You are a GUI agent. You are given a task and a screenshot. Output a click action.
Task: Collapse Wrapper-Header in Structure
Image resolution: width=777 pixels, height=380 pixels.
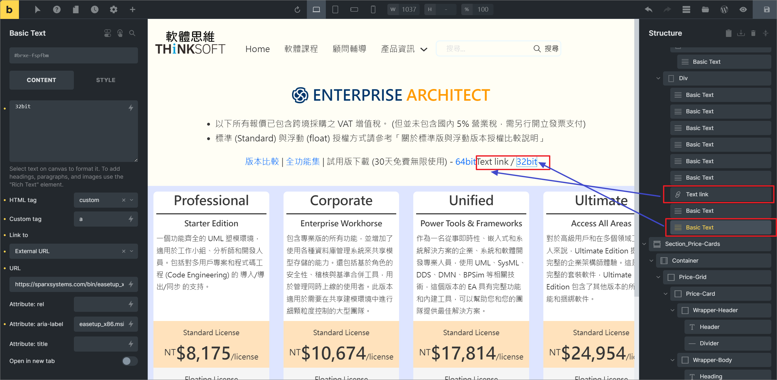tap(672, 310)
